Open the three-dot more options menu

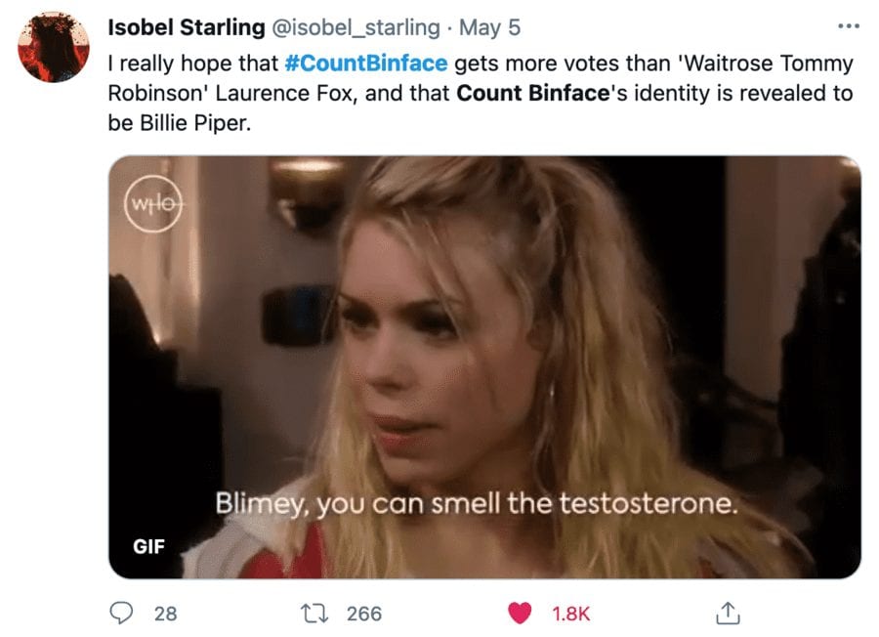pyautogui.click(x=848, y=26)
